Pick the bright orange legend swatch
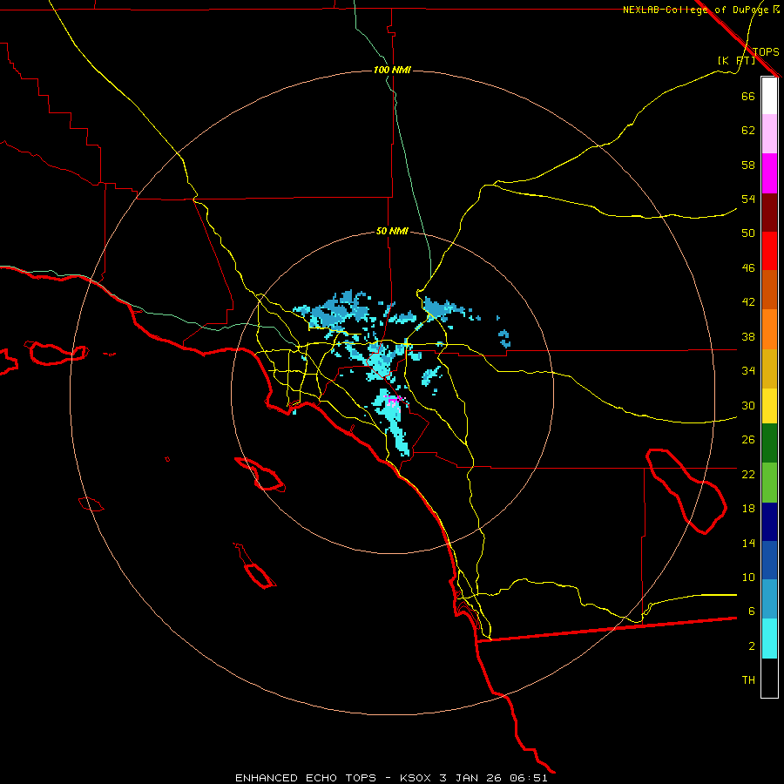Viewport: 784px width, 784px height. pyautogui.click(x=769, y=329)
